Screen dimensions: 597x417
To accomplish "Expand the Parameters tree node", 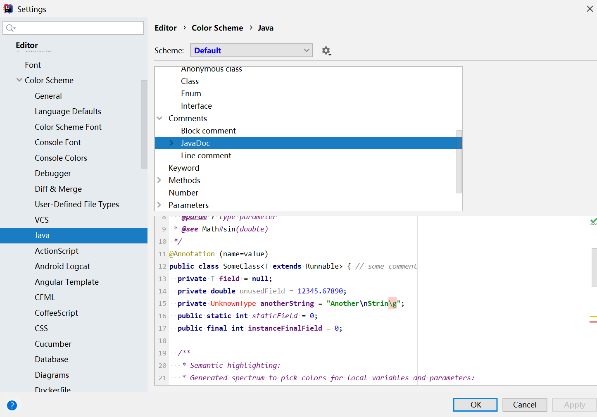I will point(159,205).
